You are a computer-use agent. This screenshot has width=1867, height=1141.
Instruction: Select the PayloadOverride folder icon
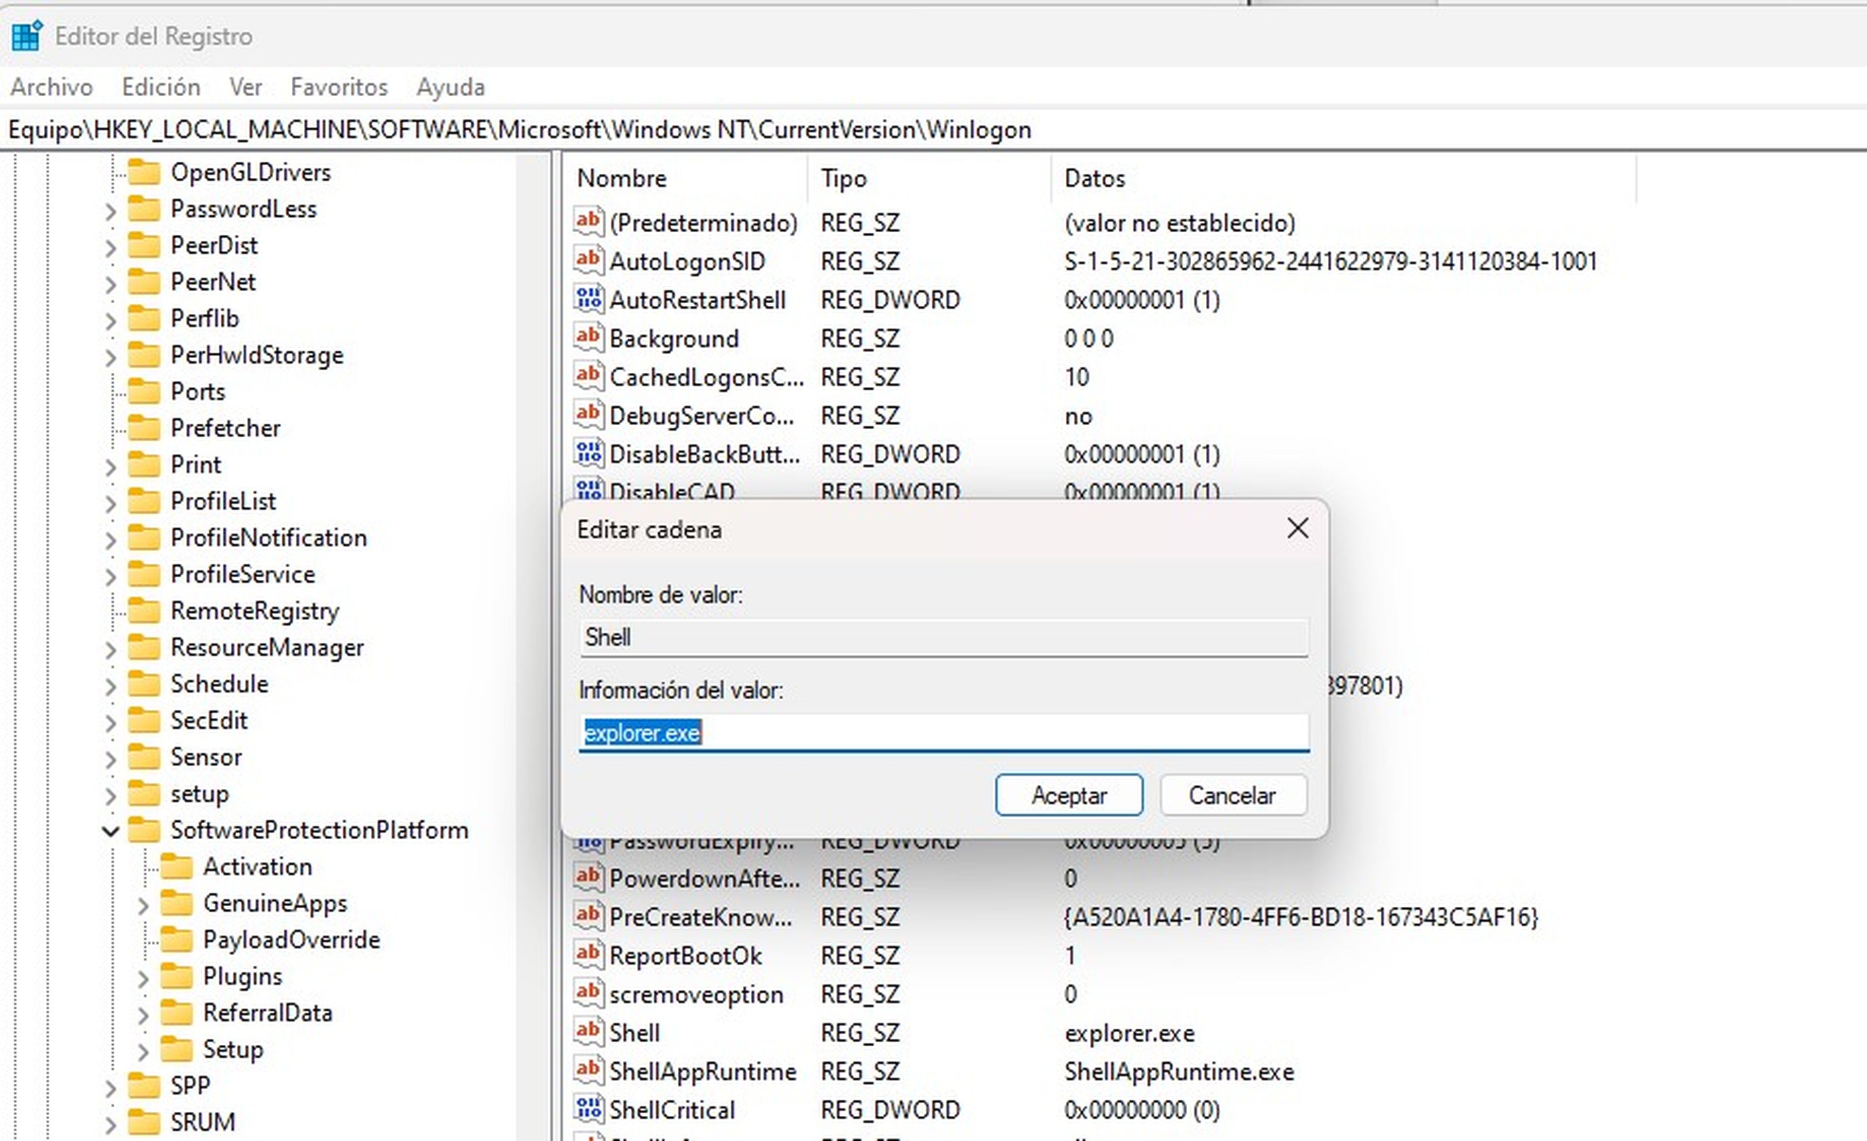tap(176, 940)
